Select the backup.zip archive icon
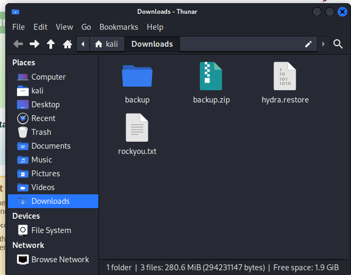This screenshot has width=351, height=275. (211, 76)
